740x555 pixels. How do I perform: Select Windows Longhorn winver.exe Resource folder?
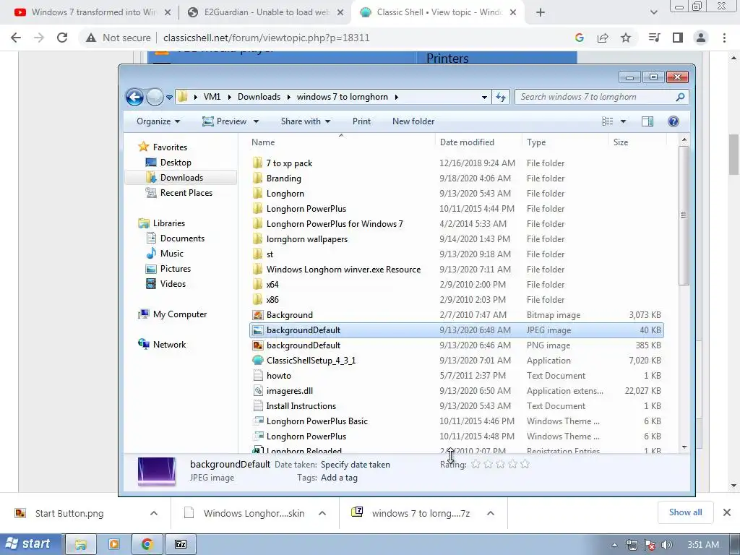(343, 269)
